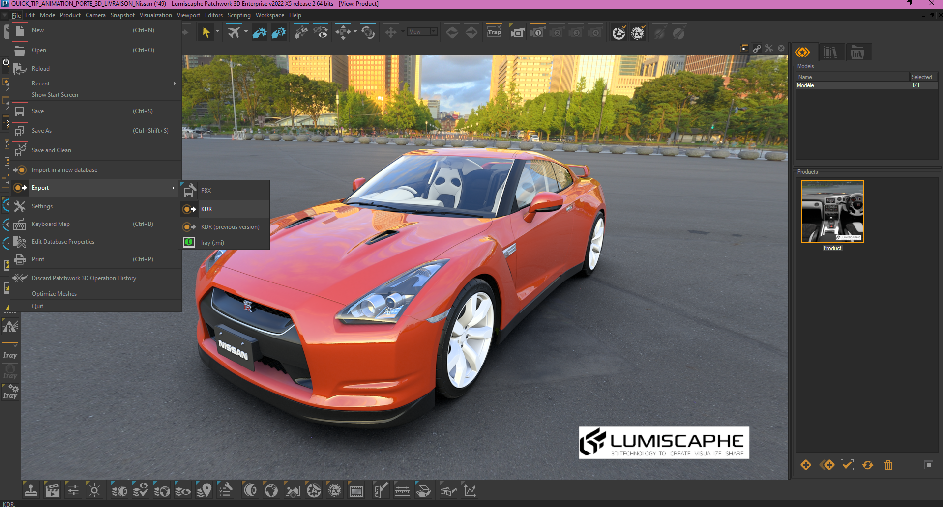
Task: Click the layers map-pin position icon
Action: [204, 490]
